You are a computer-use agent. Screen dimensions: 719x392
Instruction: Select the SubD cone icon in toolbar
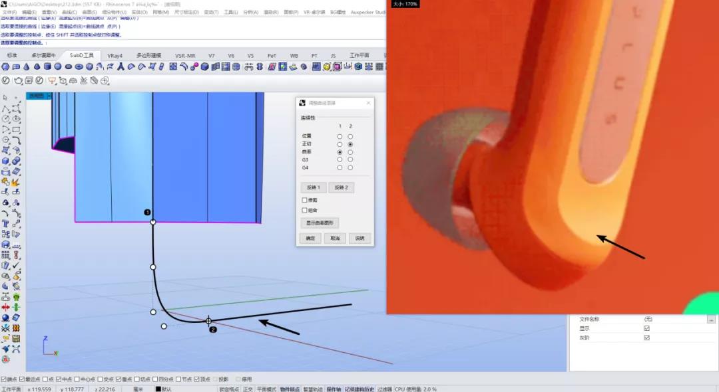(26, 67)
